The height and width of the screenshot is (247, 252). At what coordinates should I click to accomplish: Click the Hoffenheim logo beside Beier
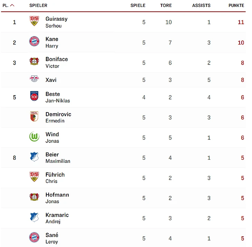(34, 157)
